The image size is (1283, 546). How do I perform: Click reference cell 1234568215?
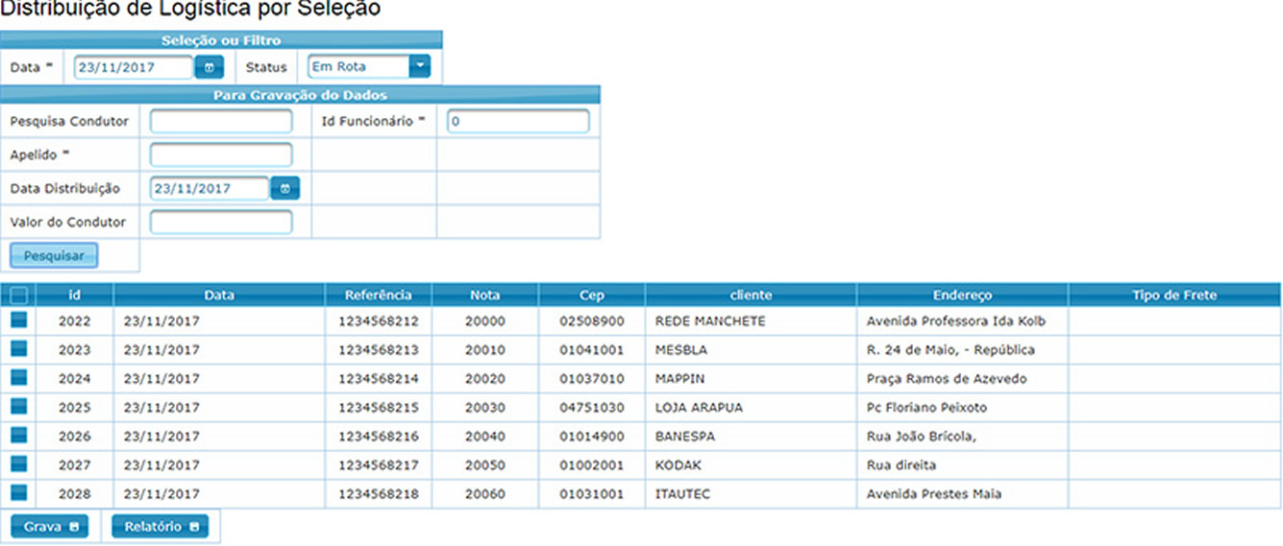point(379,408)
